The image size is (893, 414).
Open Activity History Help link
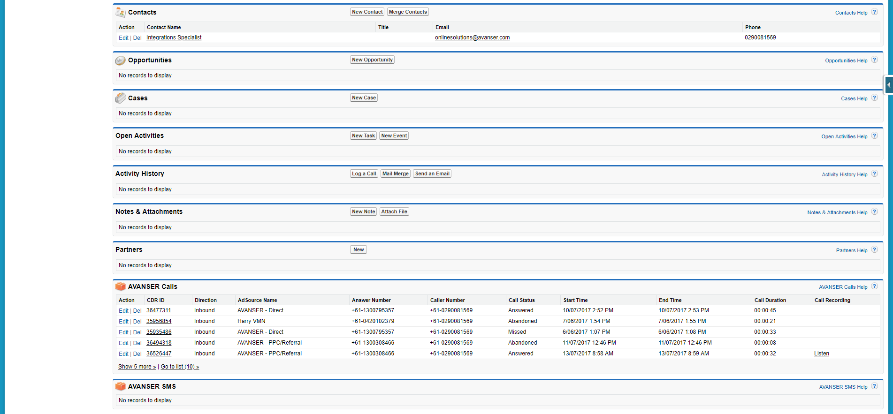click(845, 174)
